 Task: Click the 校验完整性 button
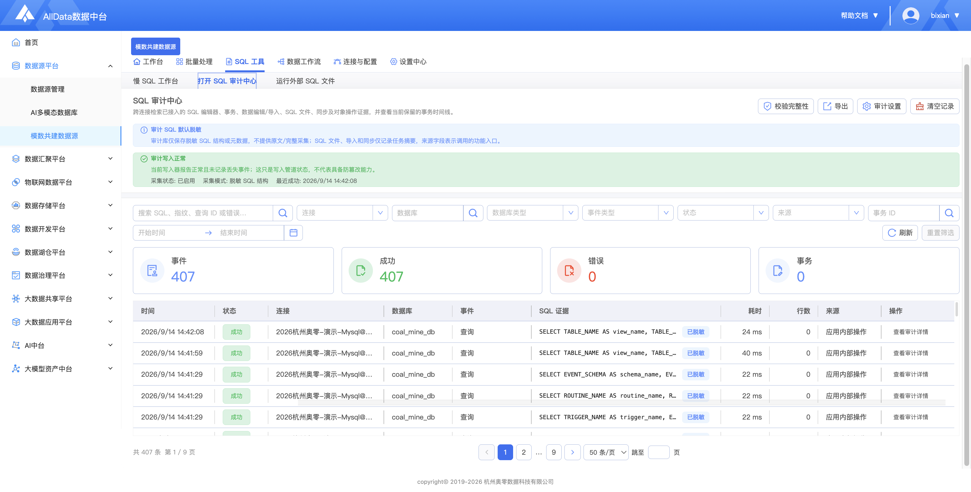pos(786,106)
